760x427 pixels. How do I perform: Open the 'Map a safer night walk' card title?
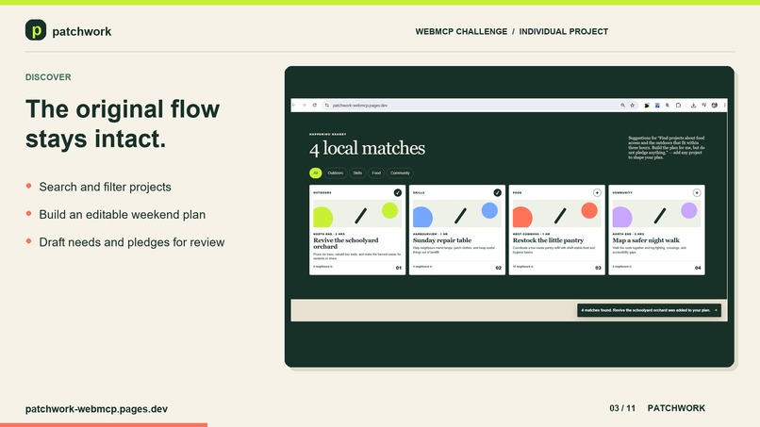(646, 240)
